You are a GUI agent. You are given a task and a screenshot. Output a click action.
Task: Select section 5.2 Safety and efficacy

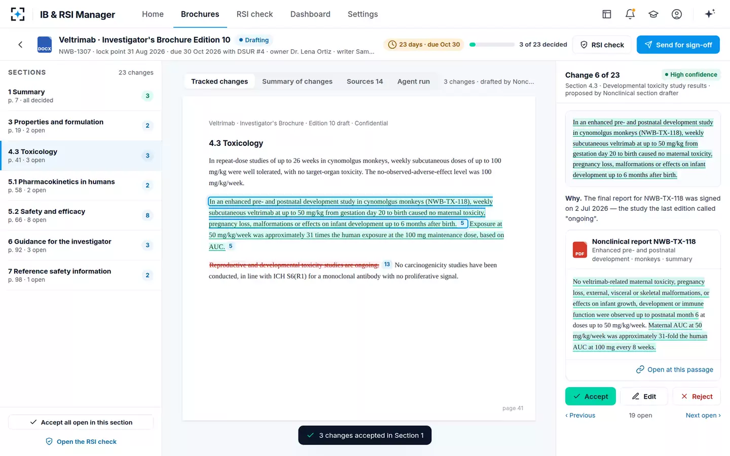coord(81,215)
